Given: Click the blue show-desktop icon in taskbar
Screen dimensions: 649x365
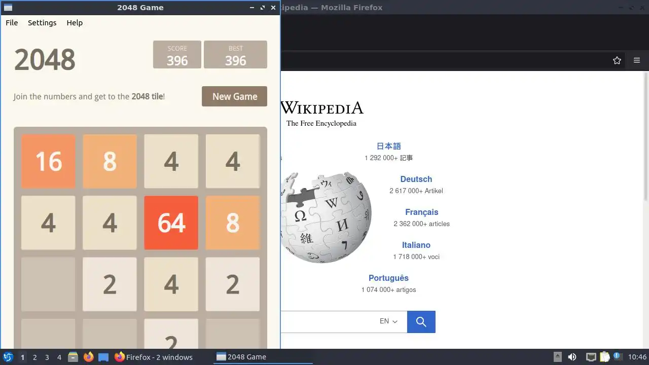Looking at the screenshot, I should (x=103, y=357).
